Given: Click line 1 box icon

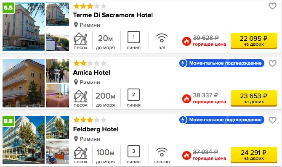Looking at the screenshot, I should [133, 37].
